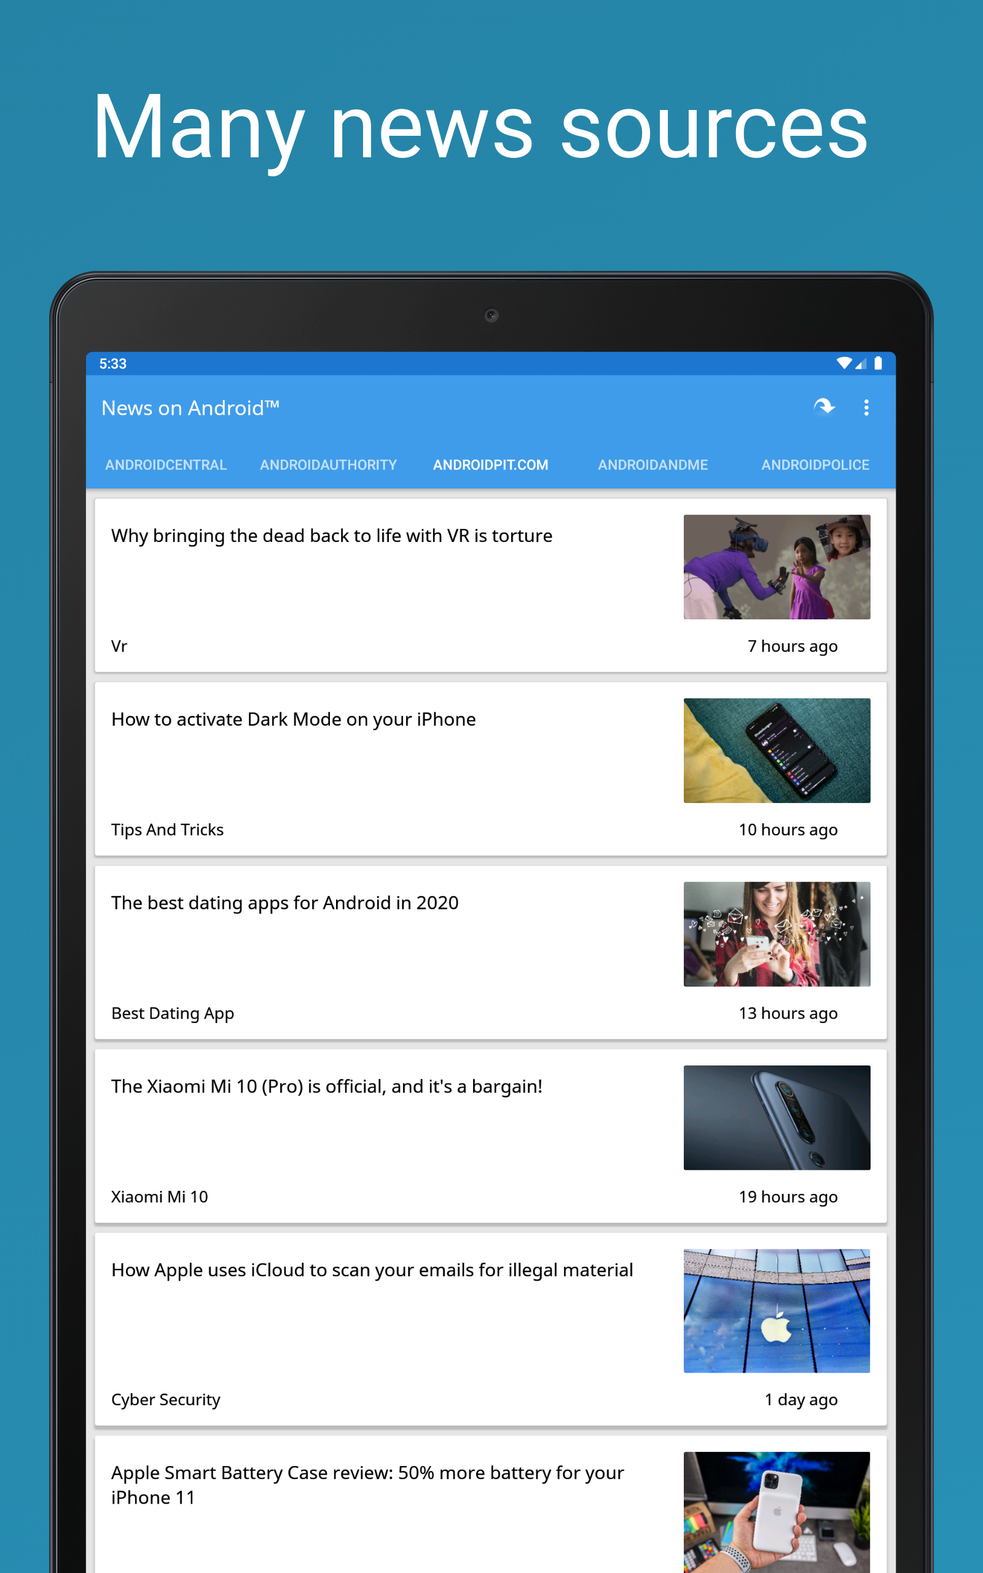Click the 'Tips And Tricks' category label
This screenshot has height=1573, width=983.
click(x=167, y=830)
